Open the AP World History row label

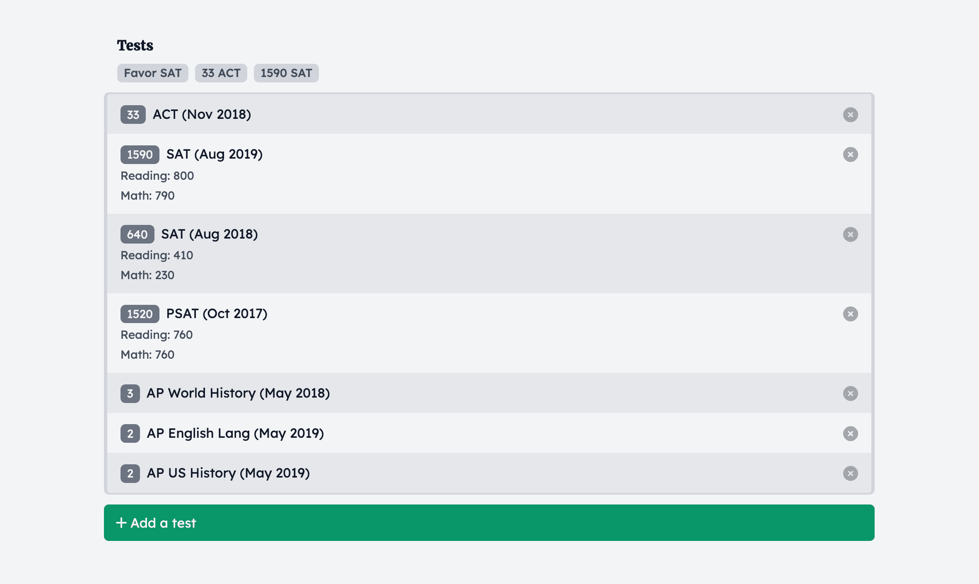point(239,393)
